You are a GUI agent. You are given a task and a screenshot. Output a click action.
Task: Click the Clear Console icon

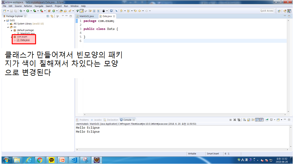tap(244, 120)
